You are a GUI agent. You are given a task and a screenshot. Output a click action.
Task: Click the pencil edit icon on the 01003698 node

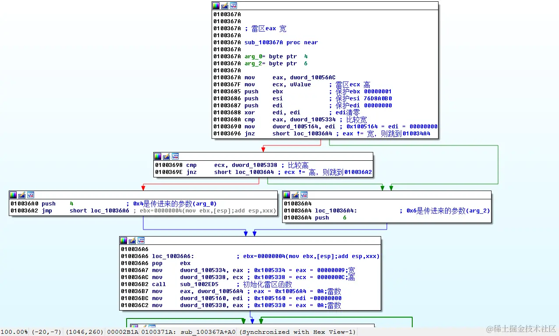coord(166,156)
